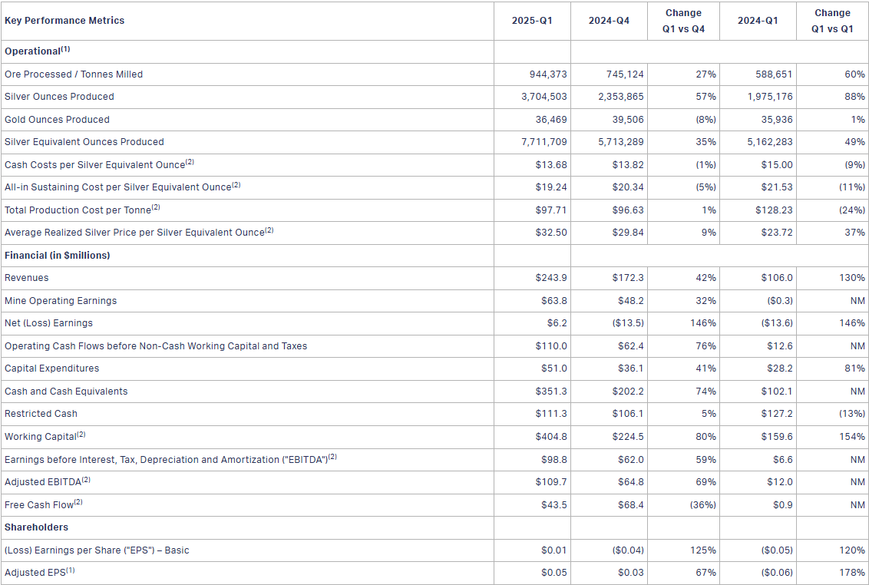Click the Key Performance Metrics header cell

click(x=64, y=21)
